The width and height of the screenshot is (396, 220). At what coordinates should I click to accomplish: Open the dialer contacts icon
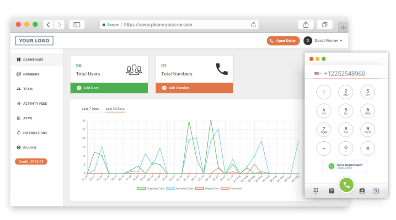point(362,191)
